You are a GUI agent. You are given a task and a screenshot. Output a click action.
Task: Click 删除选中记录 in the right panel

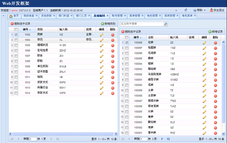coord(131,31)
